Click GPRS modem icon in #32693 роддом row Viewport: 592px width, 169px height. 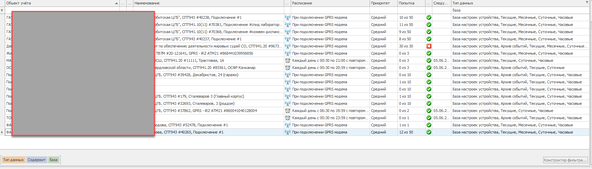[x=287, y=103]
